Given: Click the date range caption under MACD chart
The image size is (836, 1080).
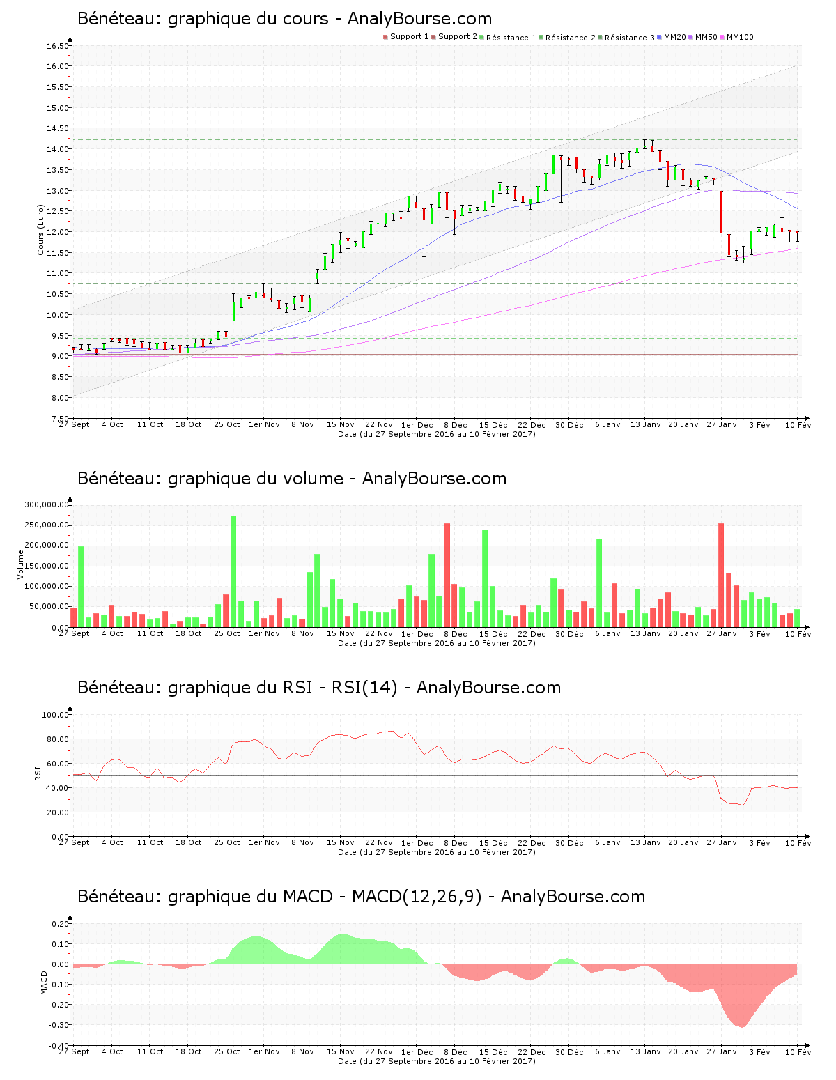Looking at the screenshot, I should 437,1061.
